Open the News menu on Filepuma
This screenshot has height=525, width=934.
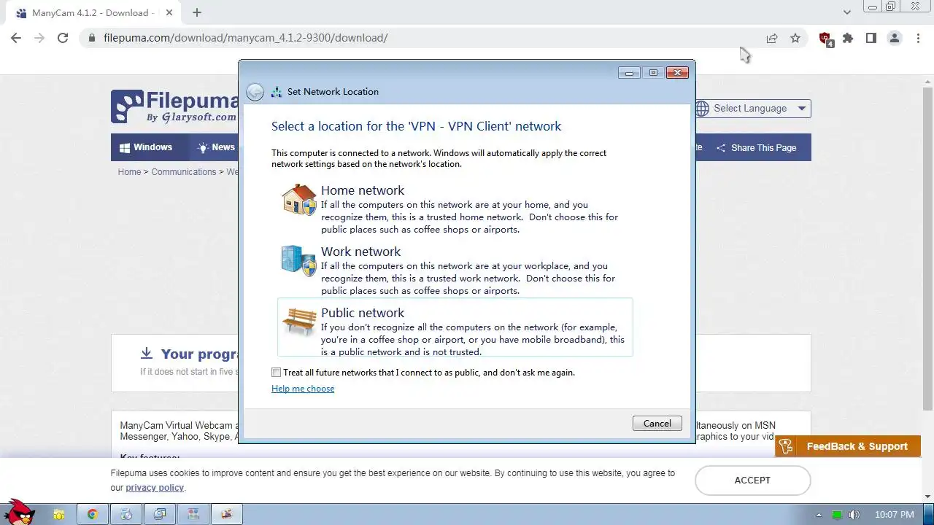point(216,147)
